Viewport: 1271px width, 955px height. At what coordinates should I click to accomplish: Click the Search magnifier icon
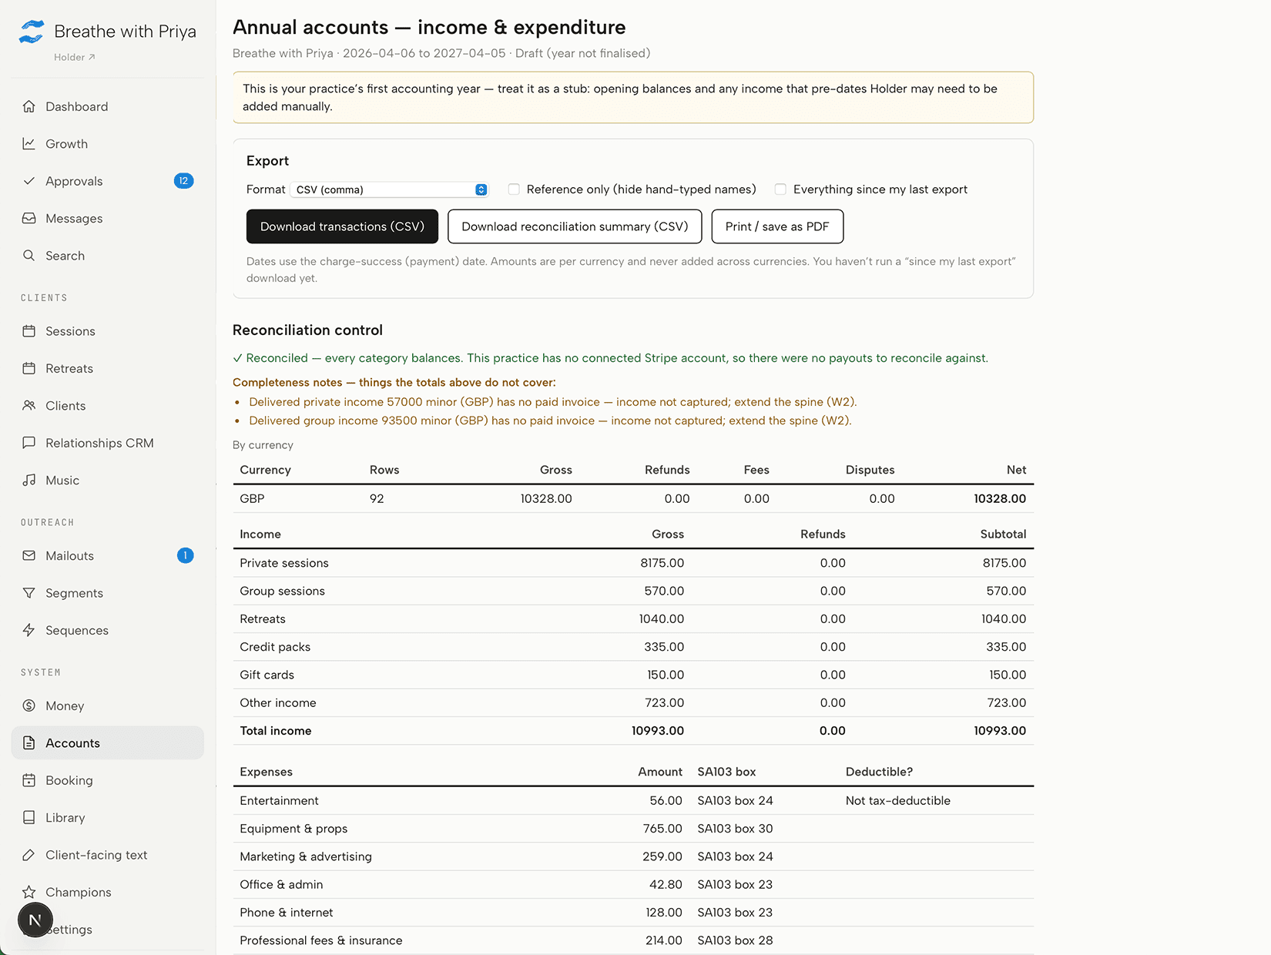(x=29, y=256)
